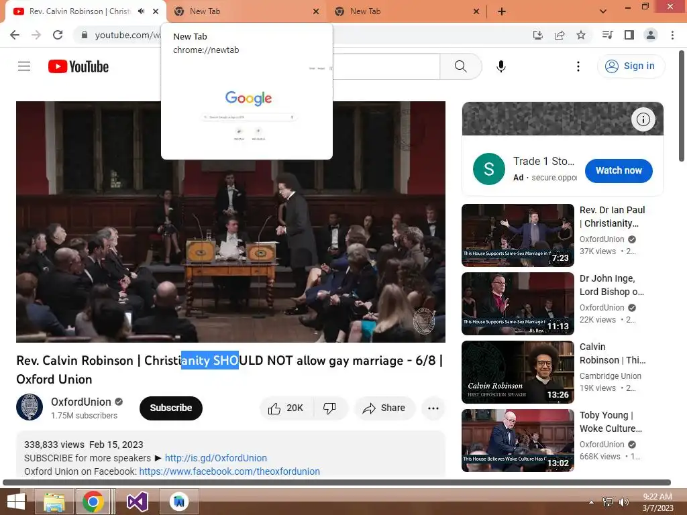
Task: Click the Watch now ad button
Action: pos(619,170)
